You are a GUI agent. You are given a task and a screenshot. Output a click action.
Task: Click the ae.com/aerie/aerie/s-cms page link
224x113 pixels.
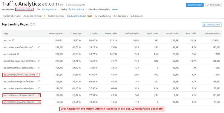tap(20, 61)
